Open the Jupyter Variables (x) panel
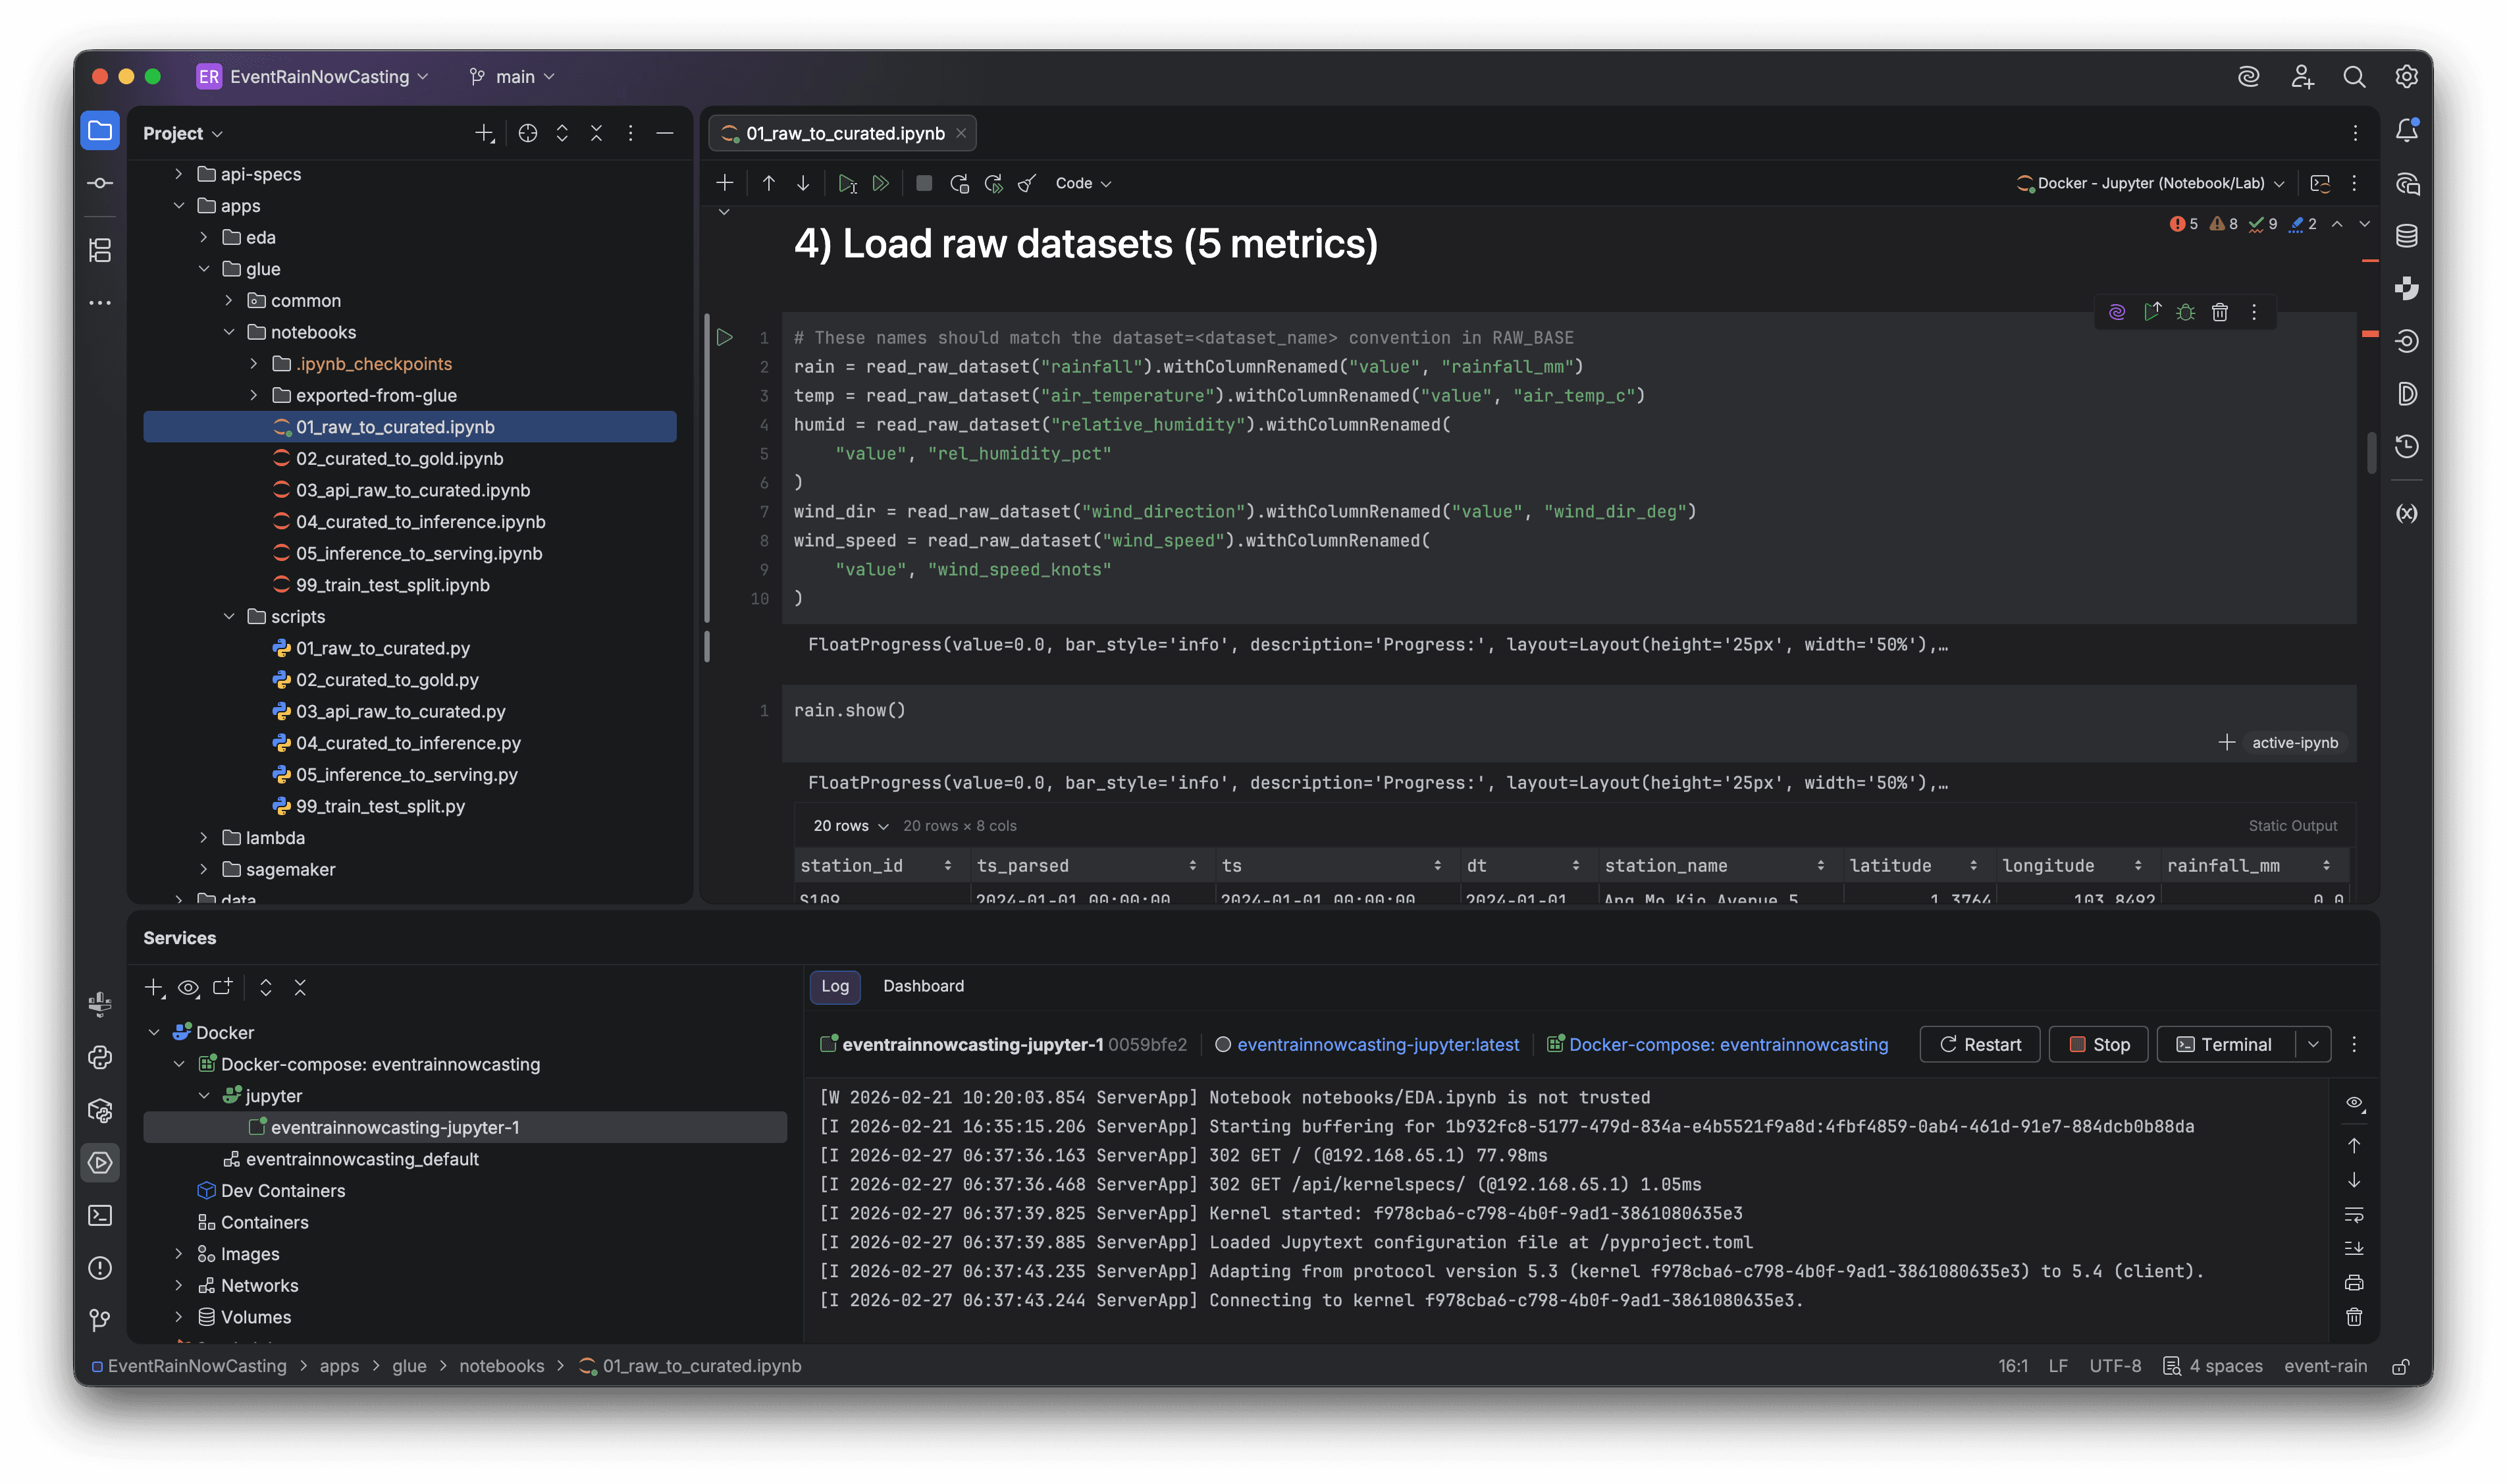The height and width of the screenshot is (1484, 2507). coord(2408,513)
